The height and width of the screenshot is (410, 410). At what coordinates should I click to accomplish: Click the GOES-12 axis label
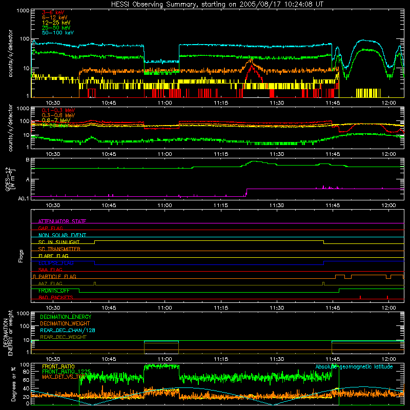tap(10, 179)
